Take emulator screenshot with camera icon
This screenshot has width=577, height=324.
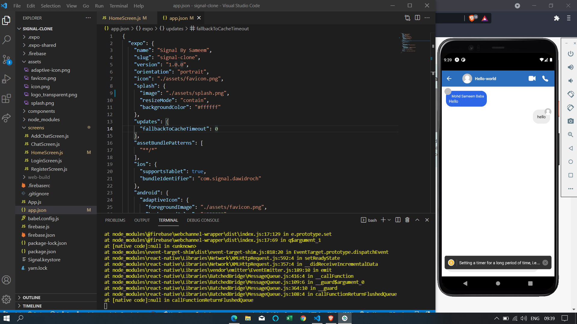pyautogui.click(x=571, y=121)
